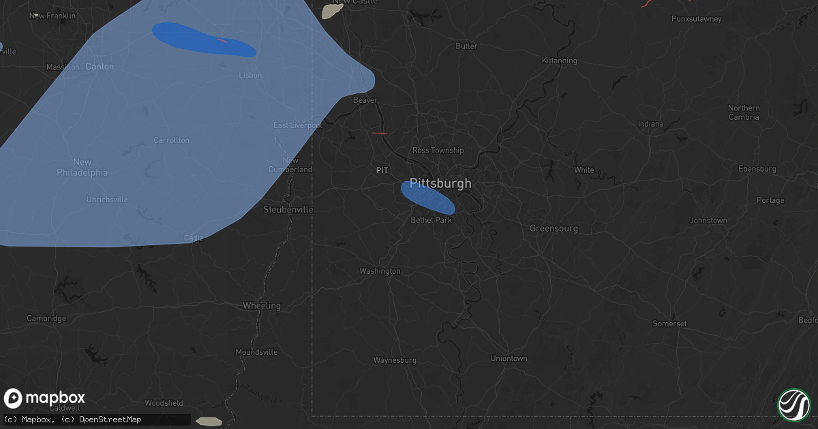Click the Butler label
818x429 pixels.
(466, 46)
